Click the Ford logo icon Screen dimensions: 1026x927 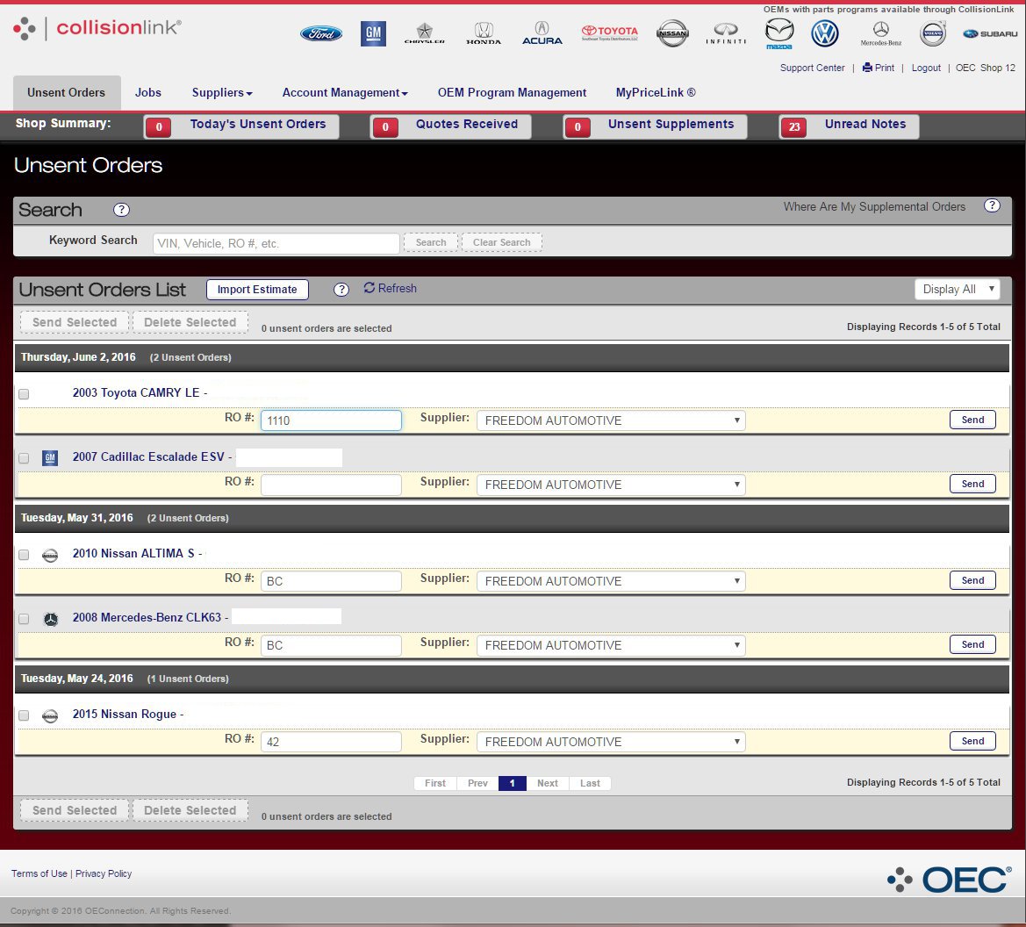click(x=320, y=33)
